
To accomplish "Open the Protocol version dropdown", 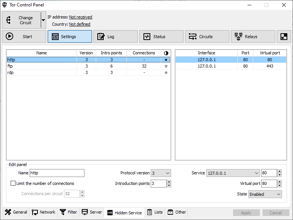I will click(161, 173).
